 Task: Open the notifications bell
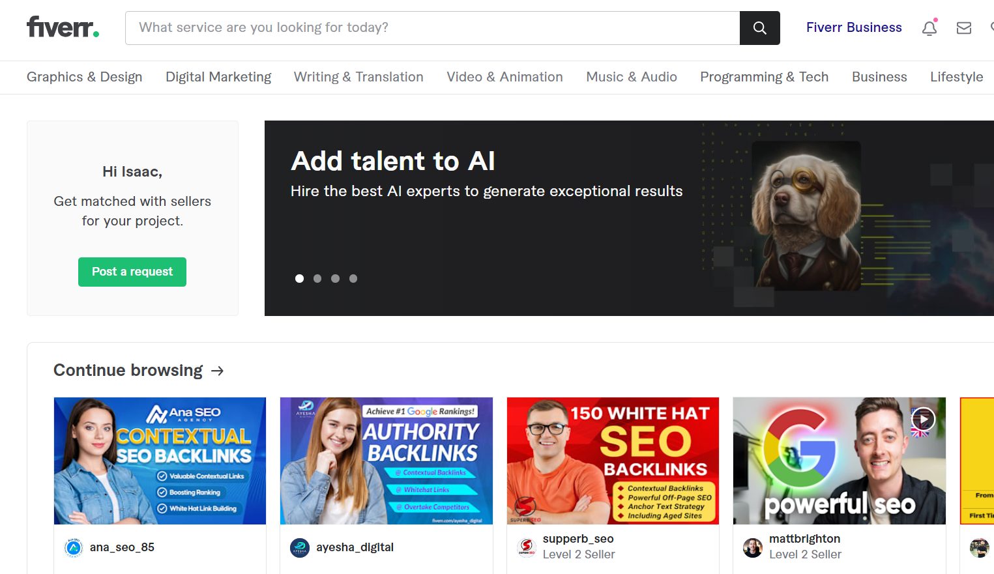click(x=929, y=28)
